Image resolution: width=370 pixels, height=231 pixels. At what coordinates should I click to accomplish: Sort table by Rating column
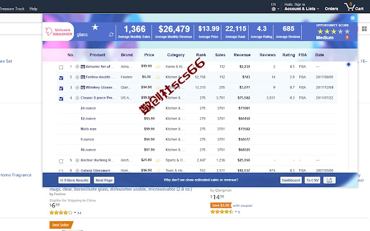pos(288,55)
